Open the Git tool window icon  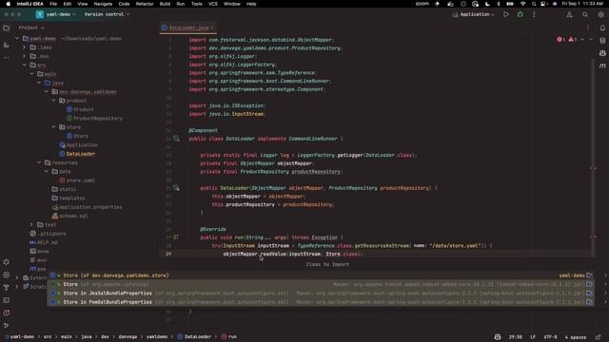tap(7, 325)
